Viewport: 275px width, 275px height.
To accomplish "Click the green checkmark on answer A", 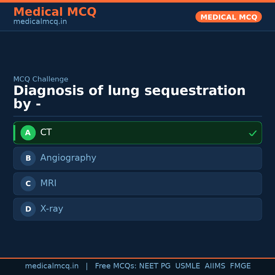I will (x=253, y=133).
